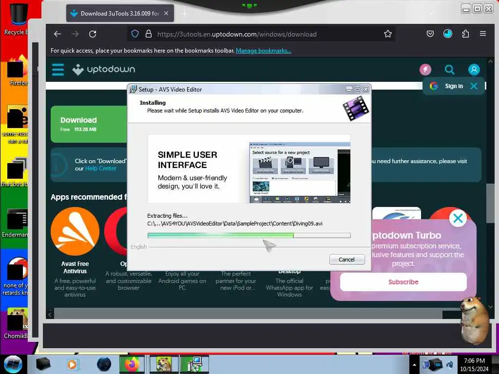
Task: Show hidden tray icons arrow
Action: coord(414,365)
